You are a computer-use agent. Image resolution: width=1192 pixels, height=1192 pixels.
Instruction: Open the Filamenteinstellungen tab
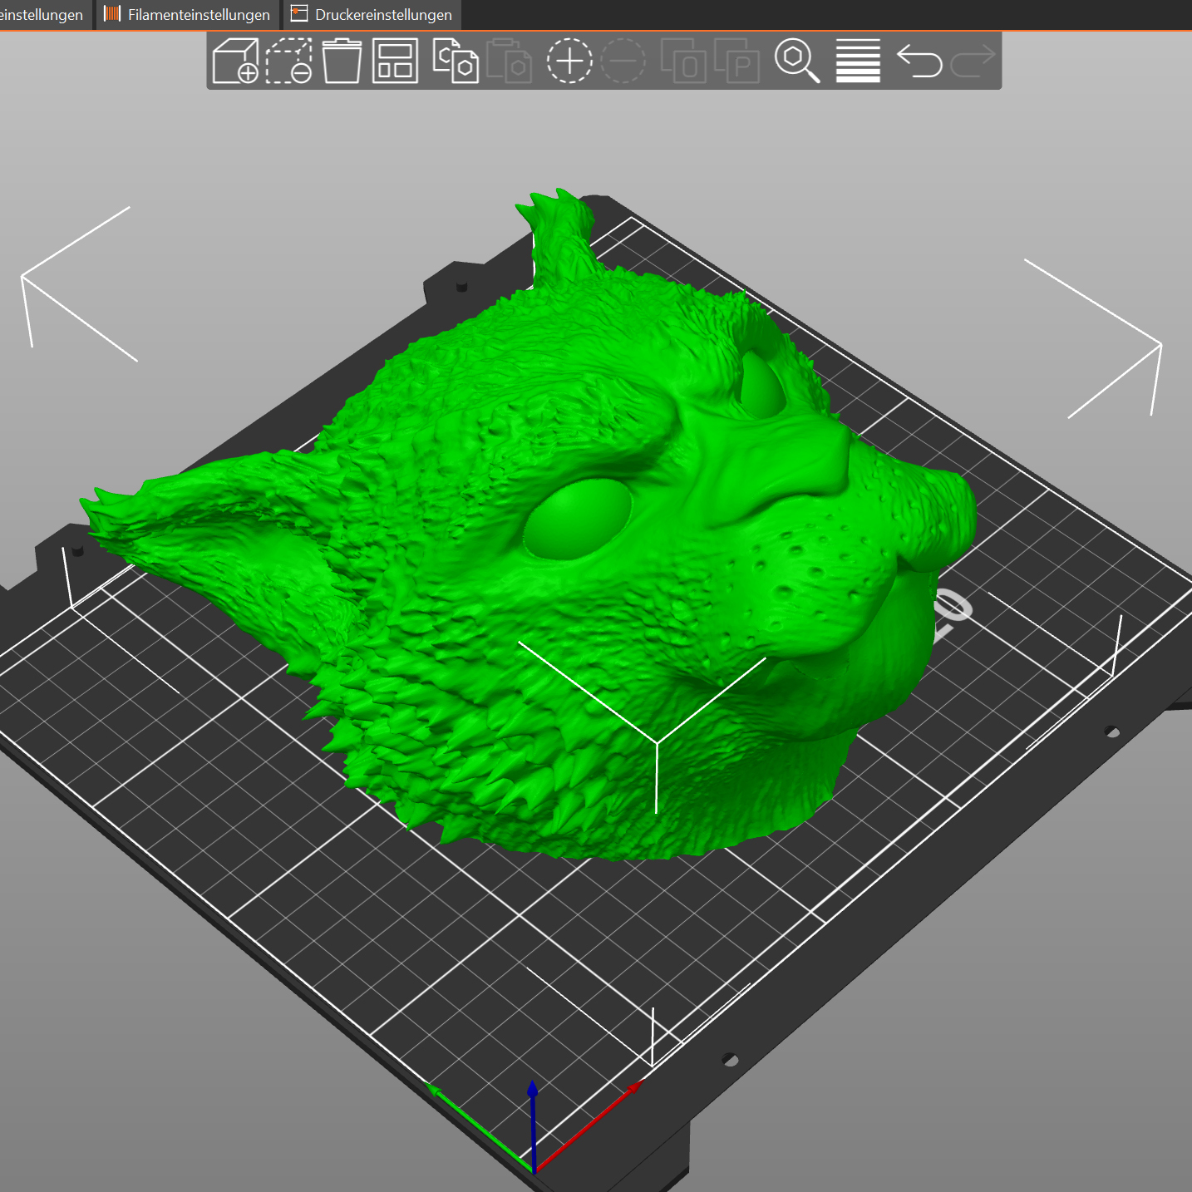[x=188, y=14]
